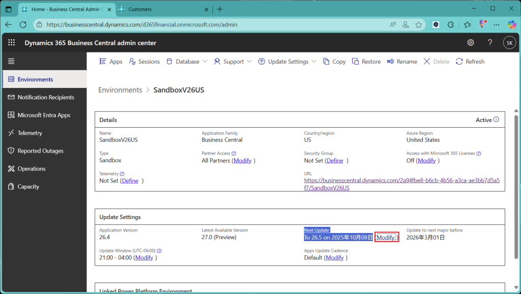Open the settings gear icon
This screenshot has height=294, width=521.
pyautogui.click(x=471, y=43)
